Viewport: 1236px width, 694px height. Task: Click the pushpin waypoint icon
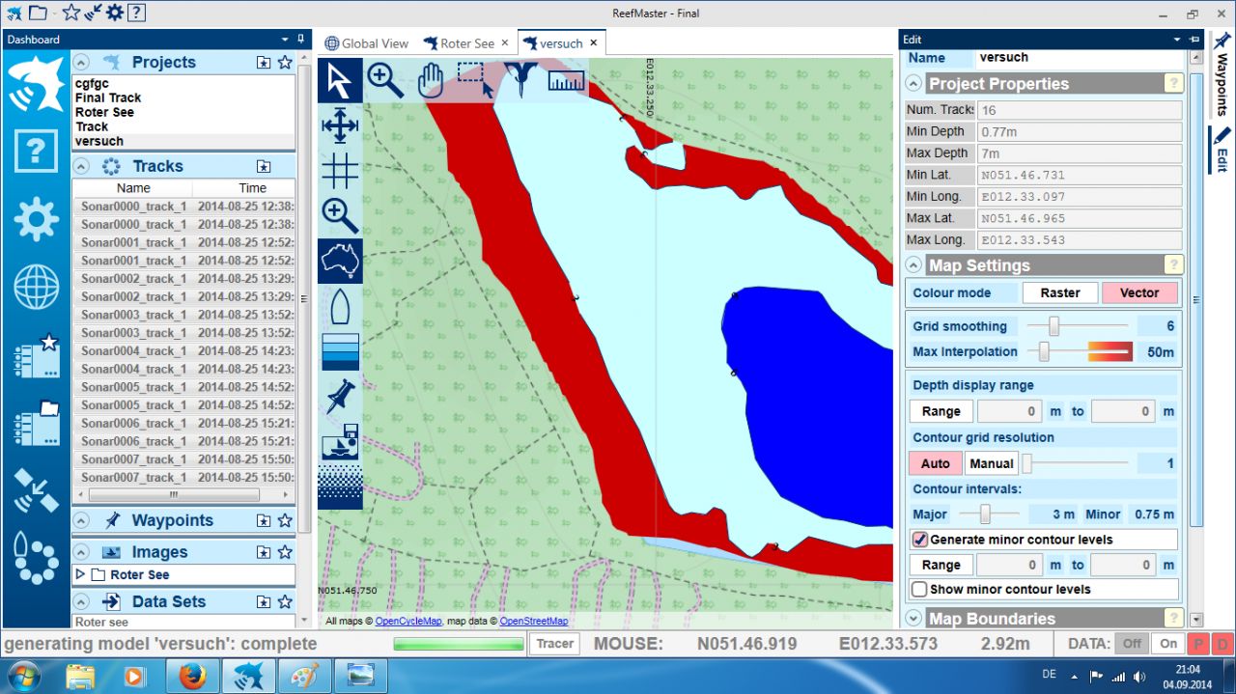tap(340, 397)
